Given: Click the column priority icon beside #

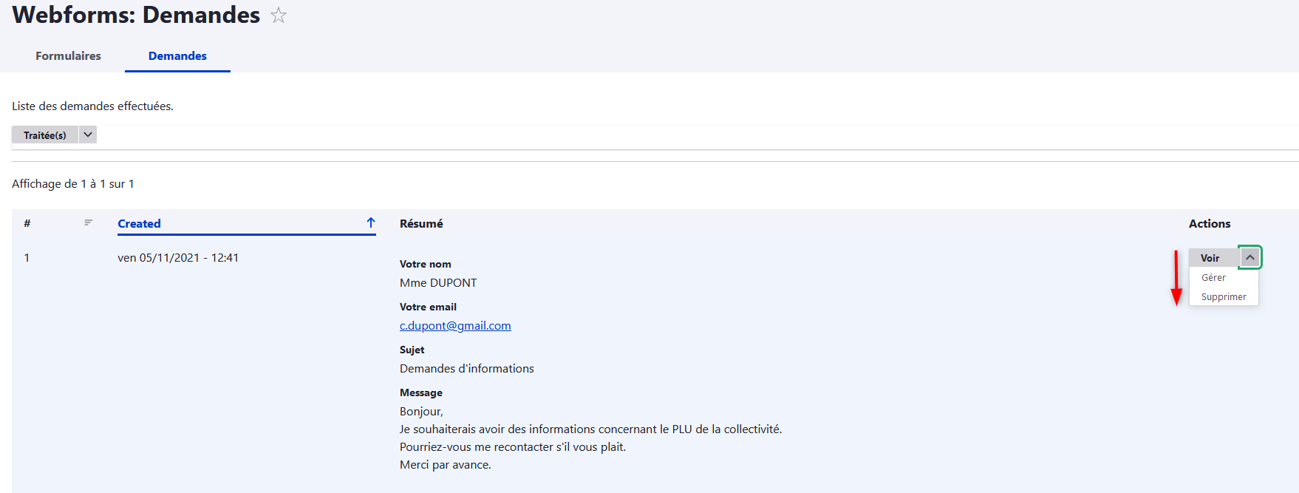Looking at the screenshot, I should tap(89, 222).
